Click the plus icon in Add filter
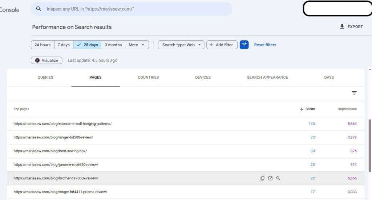This screenshot has height=200, width=372. (211, 45)
